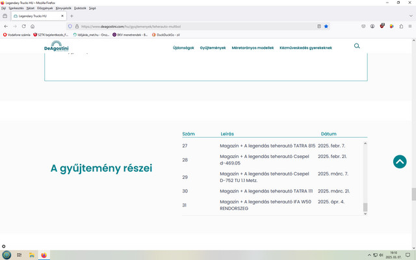Screen dimensions: 416x260
Task: Click the page vertical scrollbar thumb
Action: [x=413, y=194]
